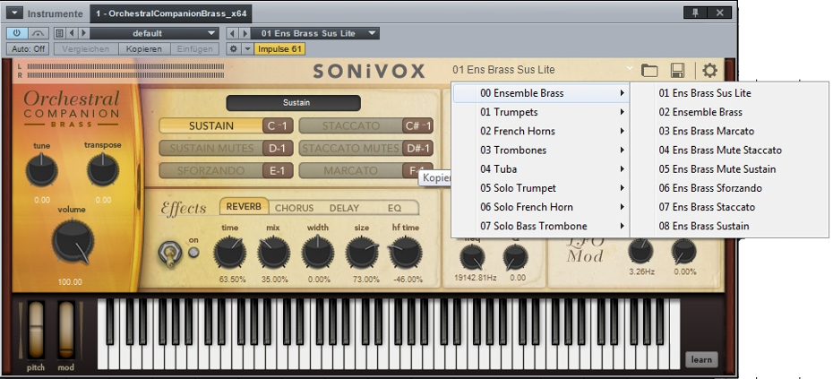Image resolution: width=833 pixels, height=379 pixels.
Task: Go to next preset beside 'default'
Action: pyautogui.click(x=83, y=33)
